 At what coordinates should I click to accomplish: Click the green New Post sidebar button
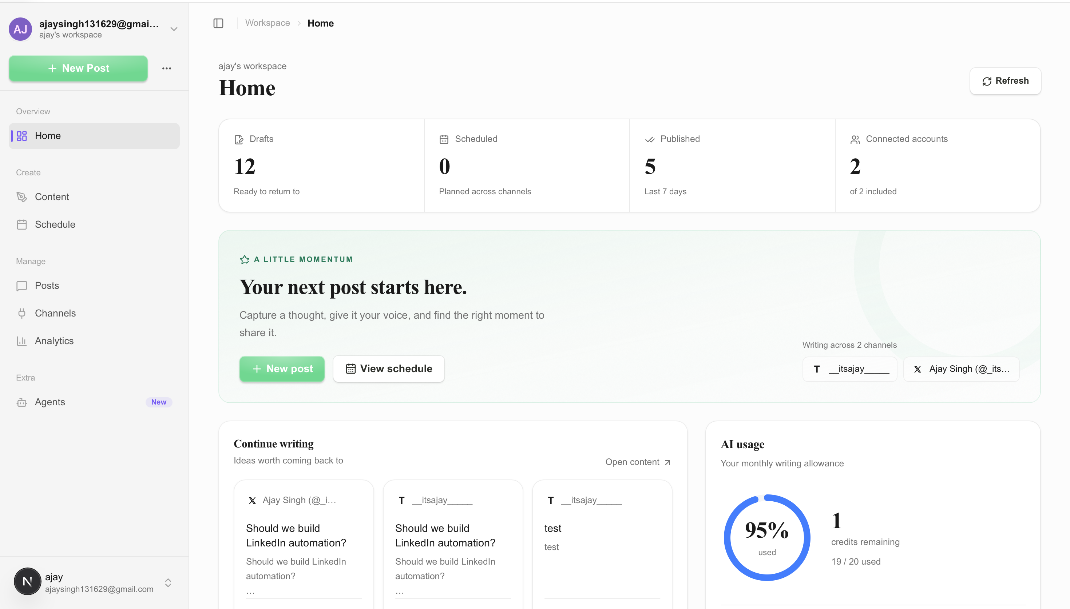tap(78, 68)
